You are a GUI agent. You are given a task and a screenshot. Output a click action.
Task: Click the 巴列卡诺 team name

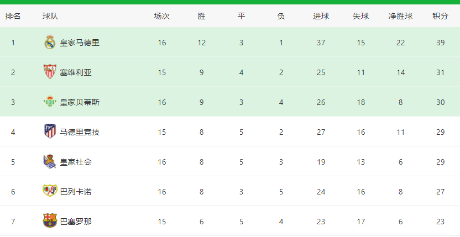[x=76, y=192]
